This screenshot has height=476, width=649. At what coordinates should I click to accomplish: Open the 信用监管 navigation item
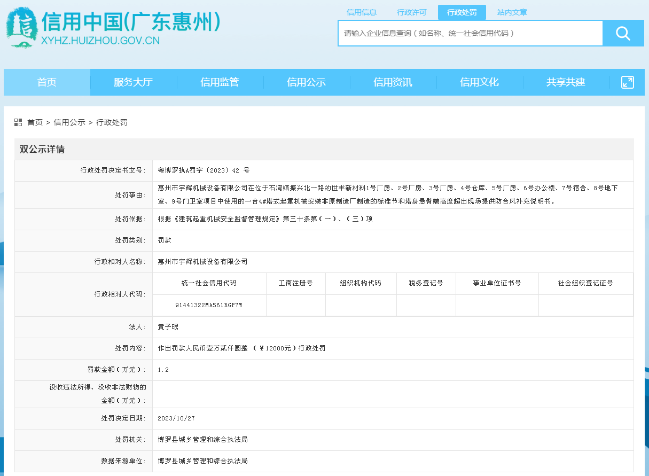click(x=220, y=82)
